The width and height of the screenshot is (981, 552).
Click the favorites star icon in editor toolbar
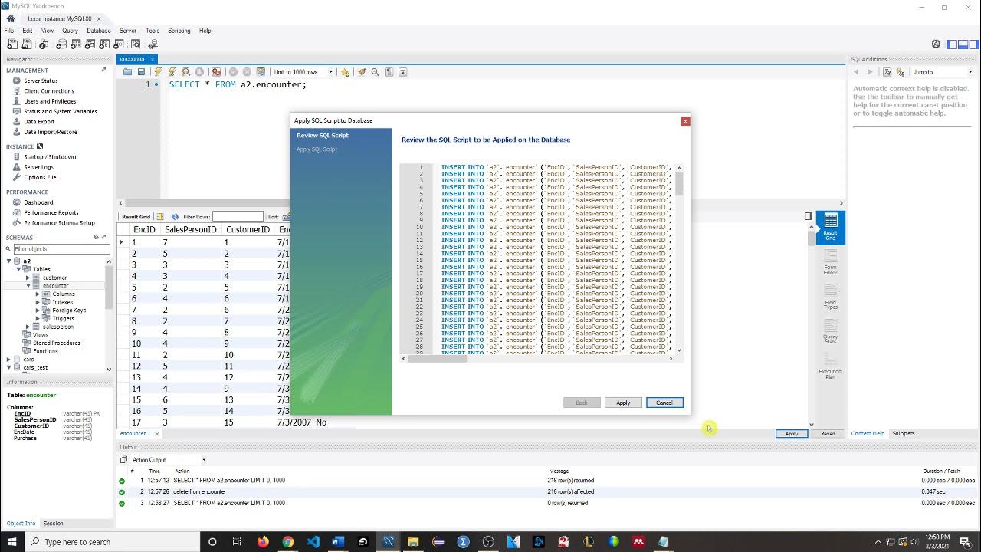point(345,72)
